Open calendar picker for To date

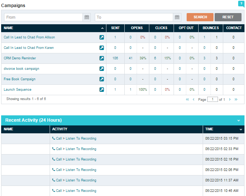tap(177, 17)
